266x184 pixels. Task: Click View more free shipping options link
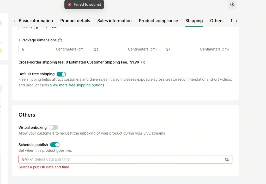click(77, 85)
